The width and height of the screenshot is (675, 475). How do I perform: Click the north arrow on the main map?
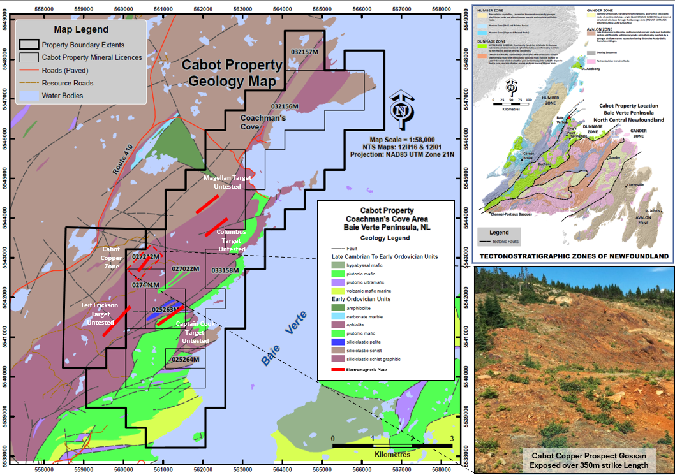[401, 108]
